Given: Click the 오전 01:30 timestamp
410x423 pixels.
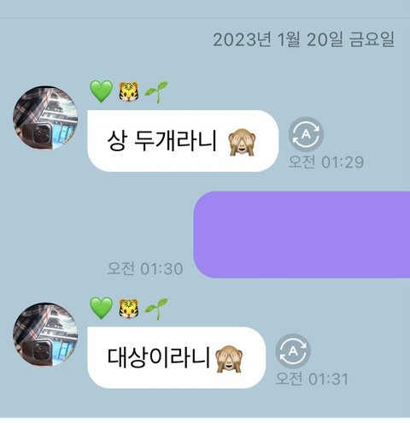Looking at the screenshot, I should point(145,268).
